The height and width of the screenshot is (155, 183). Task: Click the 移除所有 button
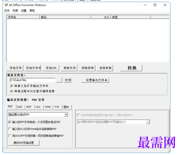pos(87,68)
